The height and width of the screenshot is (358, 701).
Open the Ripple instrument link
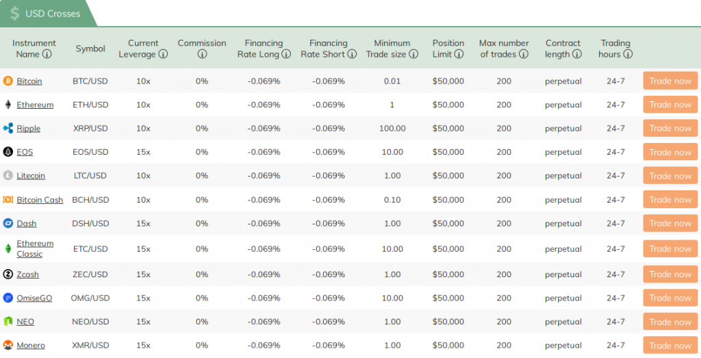point(28,129)
